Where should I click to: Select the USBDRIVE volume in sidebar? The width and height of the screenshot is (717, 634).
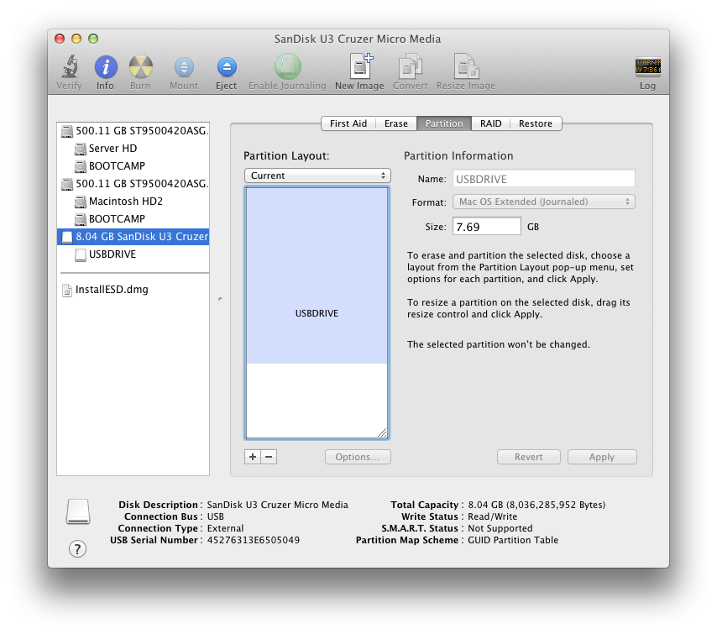pyautogui.click(x=112, y=254)
